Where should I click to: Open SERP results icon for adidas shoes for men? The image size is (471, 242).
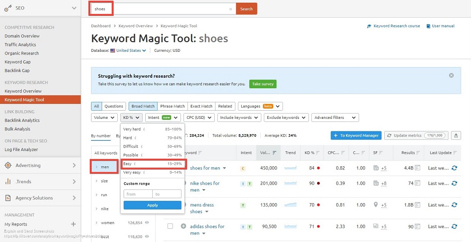pos(418,226)
